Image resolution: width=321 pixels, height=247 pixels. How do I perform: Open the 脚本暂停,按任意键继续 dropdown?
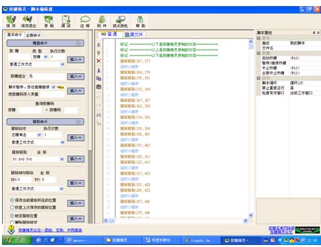point(54,87)
